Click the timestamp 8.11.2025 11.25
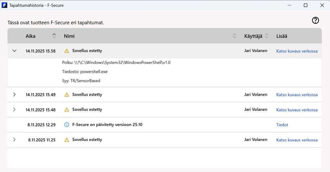This screenshot has height=172, width=330. pyautogui.click(x=42, y=140)
